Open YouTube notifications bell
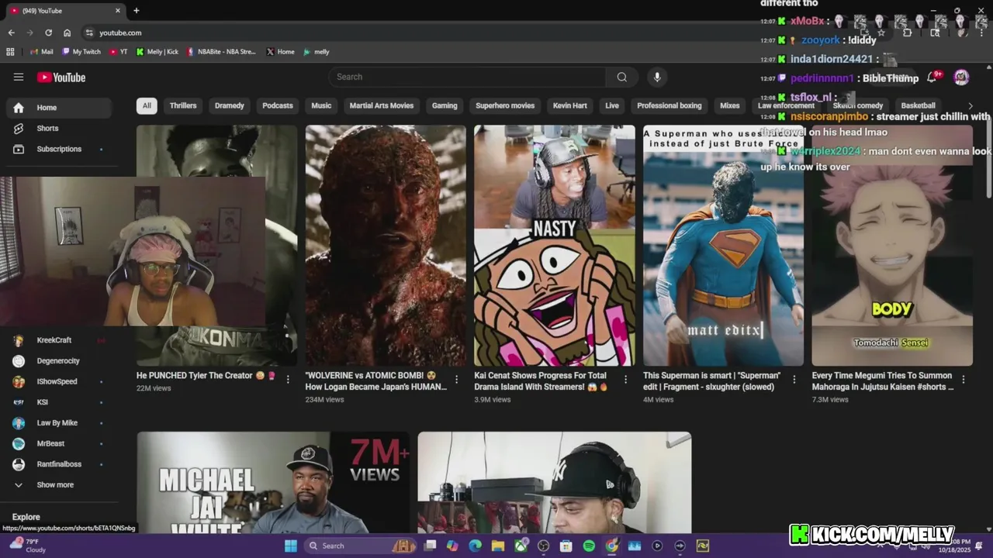 [932, 77]
